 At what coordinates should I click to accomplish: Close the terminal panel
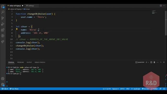point(164,62)
